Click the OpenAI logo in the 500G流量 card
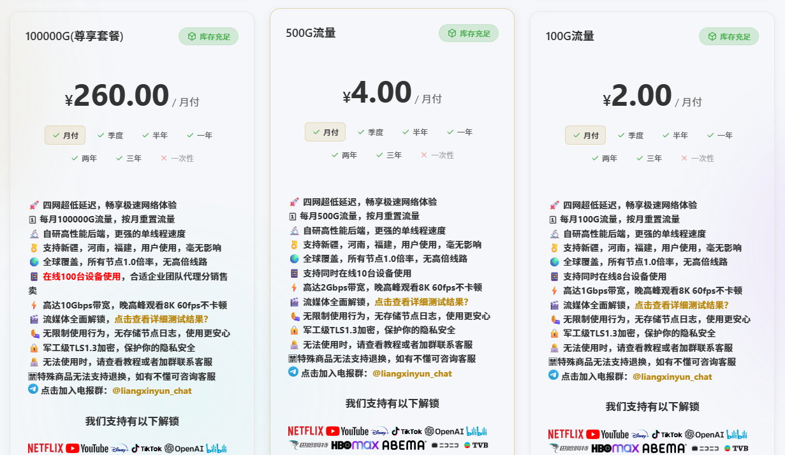 pyautogui.click(x=444, y=431)
